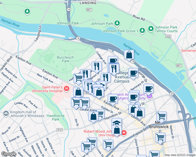Click the Guilden St label
Image resolution: width=196 pixels, height=157 pixels.
point(107,109)
